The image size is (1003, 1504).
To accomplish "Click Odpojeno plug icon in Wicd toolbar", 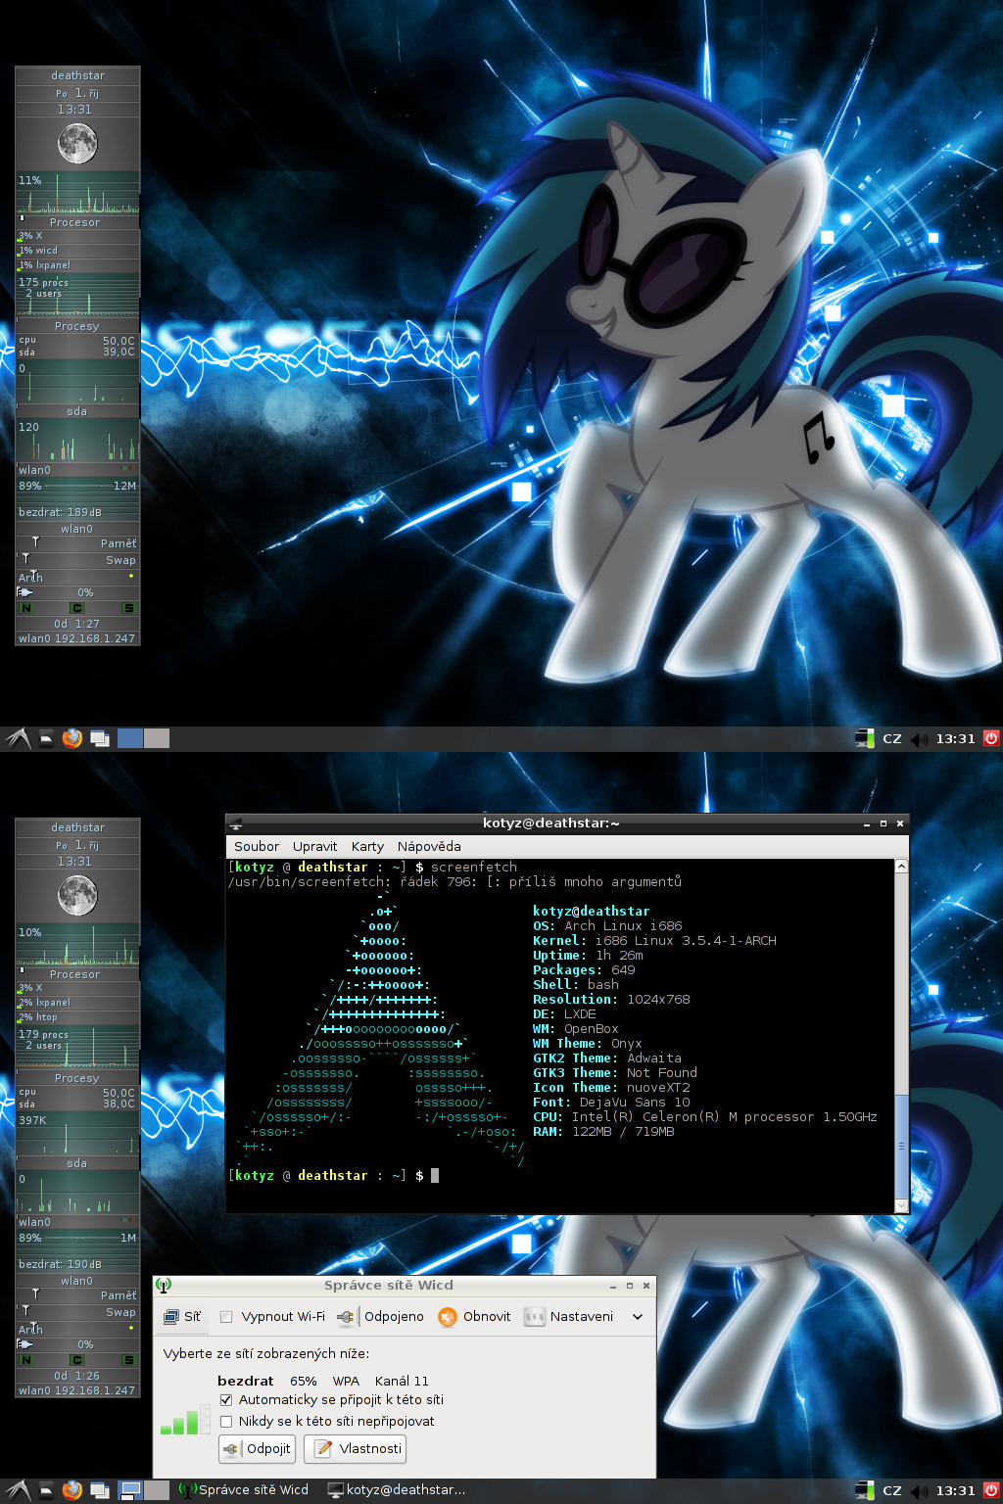I will [x=346, y=1317].
